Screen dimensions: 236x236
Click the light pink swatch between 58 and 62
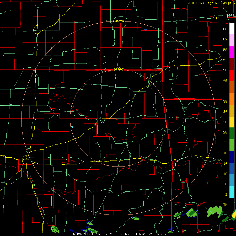(x=232, y=40)
